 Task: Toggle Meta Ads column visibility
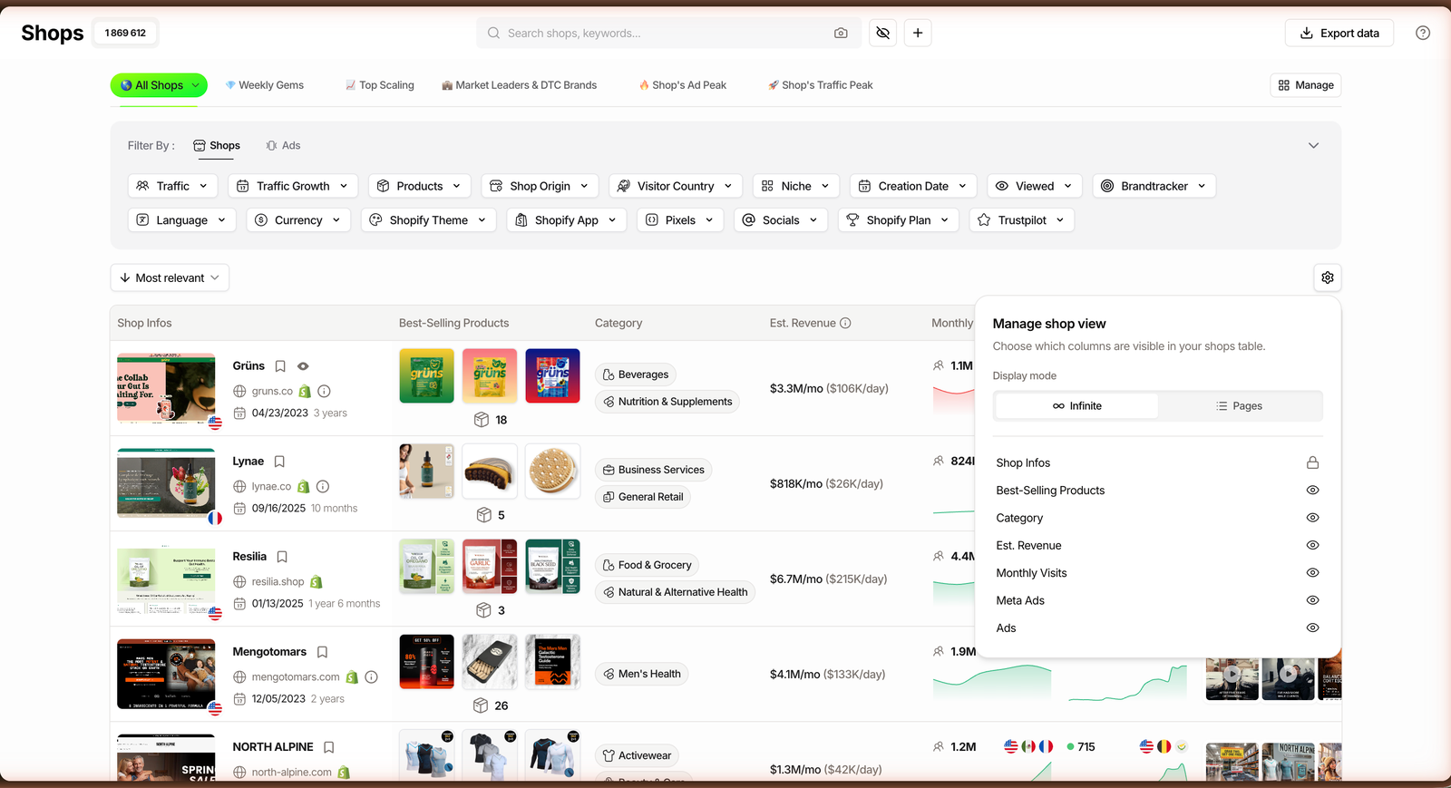1312,600
